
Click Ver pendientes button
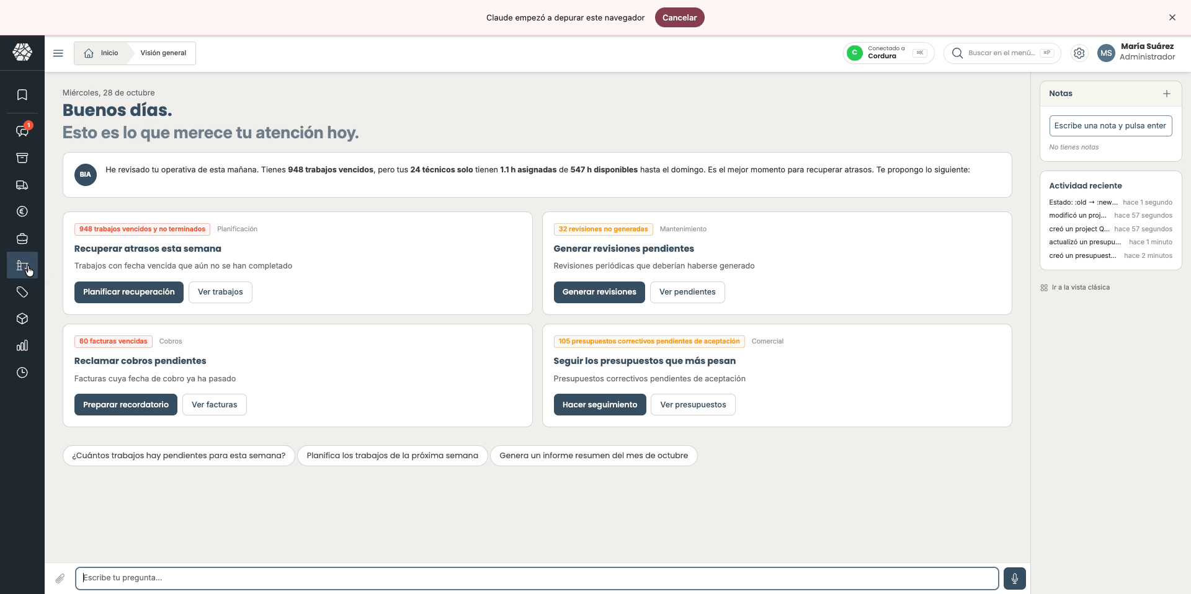tap(687, 292)
